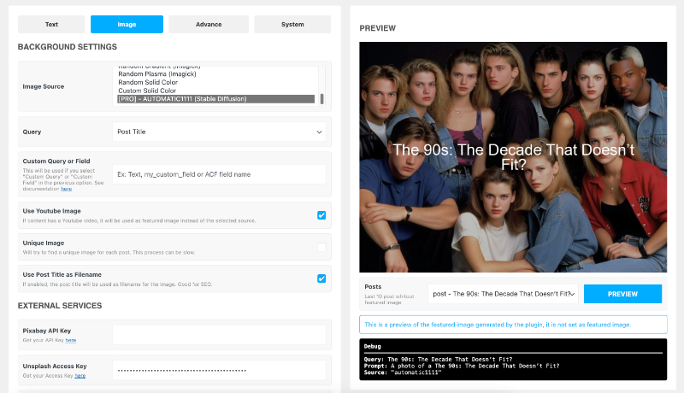Select Random Plasma (Imagick) image source

pyautogui.click(x=157, y=74)
